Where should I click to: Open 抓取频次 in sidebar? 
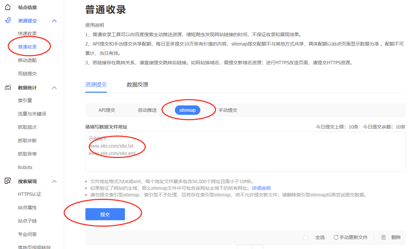tap(27, 127)
